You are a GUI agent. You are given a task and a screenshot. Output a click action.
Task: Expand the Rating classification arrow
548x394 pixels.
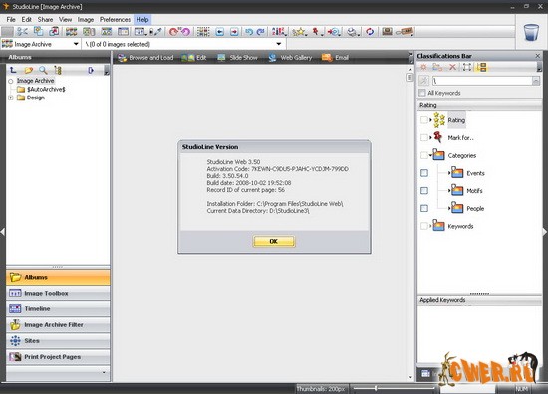click(430, 120)
